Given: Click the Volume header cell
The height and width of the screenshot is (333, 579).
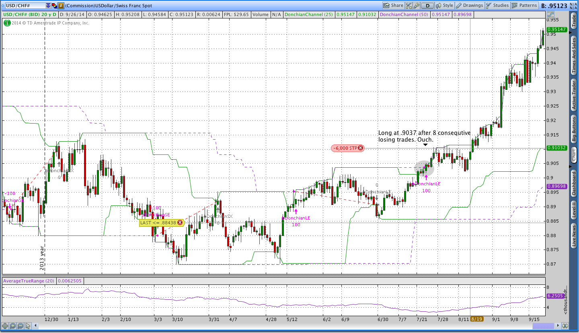Looking at the screenshot, I should click(261, 14).
